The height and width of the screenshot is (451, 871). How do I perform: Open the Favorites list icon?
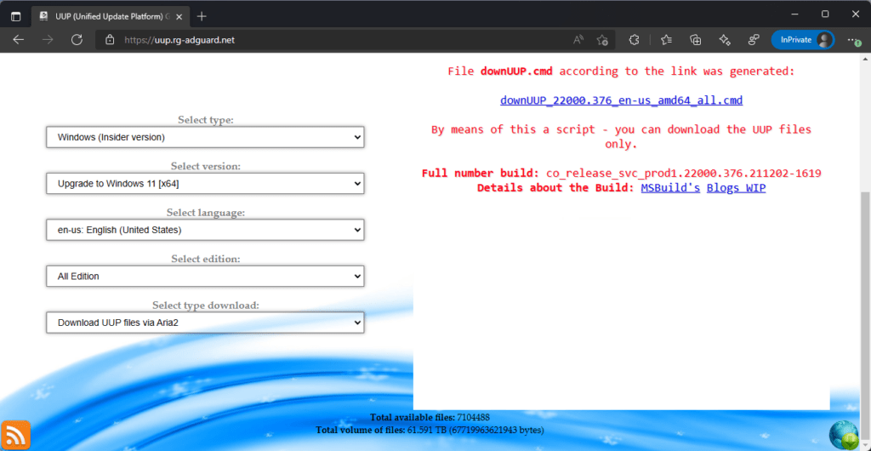667,39
